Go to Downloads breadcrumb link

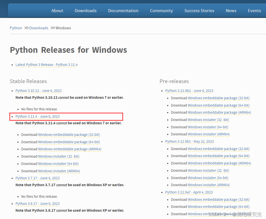39,28
